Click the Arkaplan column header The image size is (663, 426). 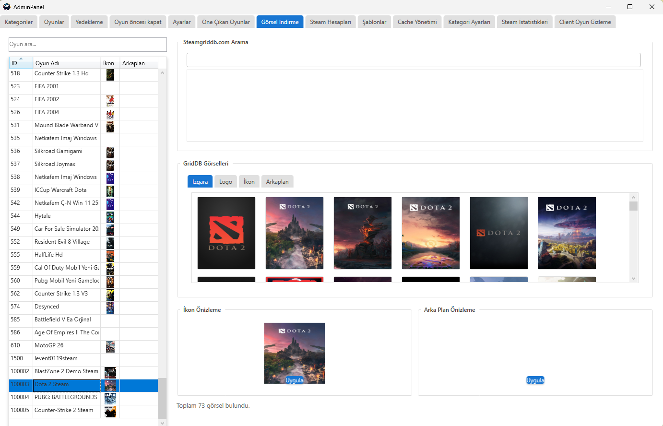(139, 63)
